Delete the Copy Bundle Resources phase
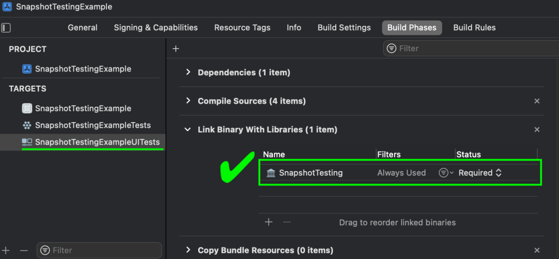This screenshot has width=559, height=259. (x=537, y=250)
